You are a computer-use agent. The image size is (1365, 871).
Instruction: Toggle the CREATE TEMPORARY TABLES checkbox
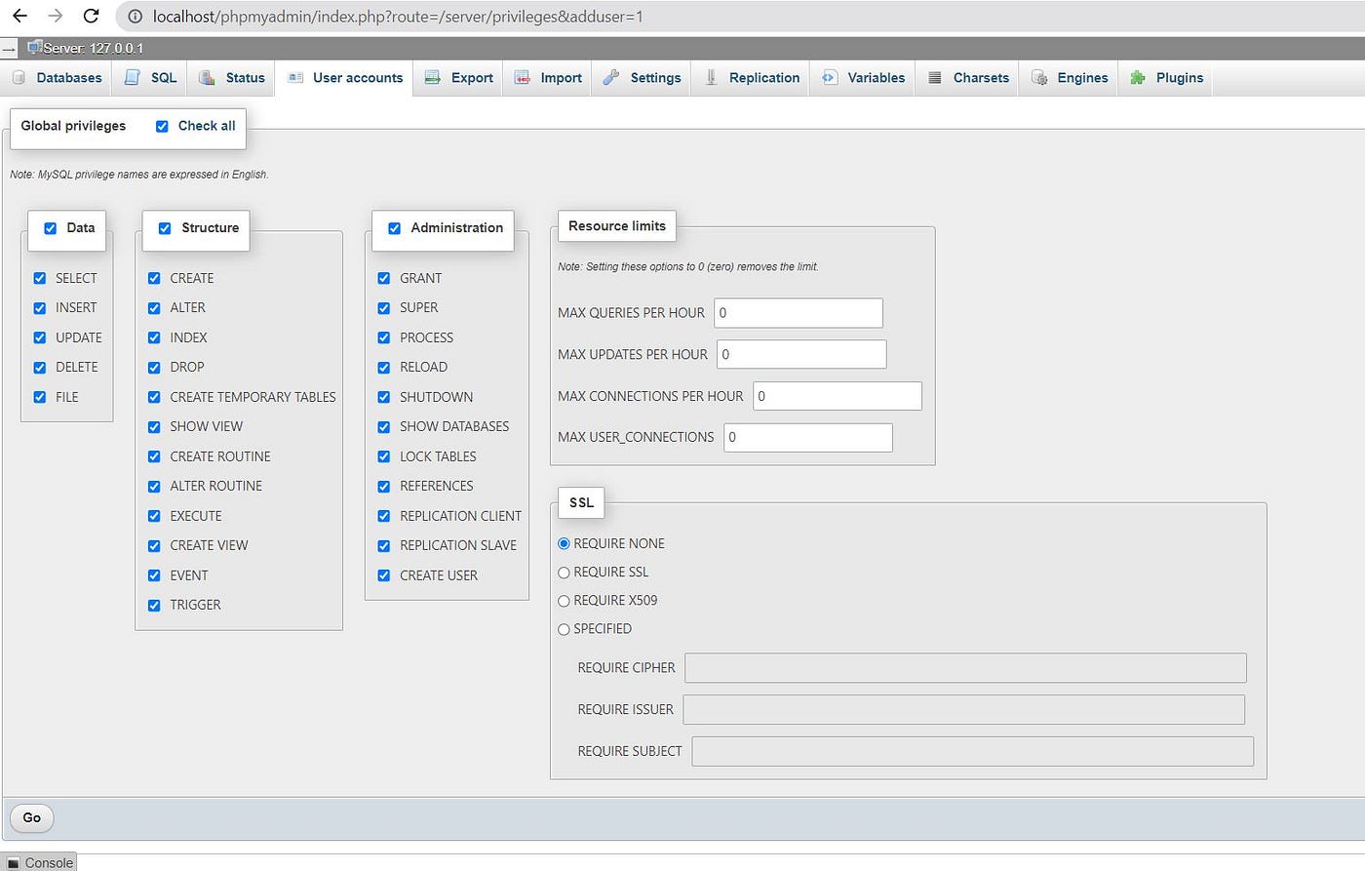pos(154,397)
